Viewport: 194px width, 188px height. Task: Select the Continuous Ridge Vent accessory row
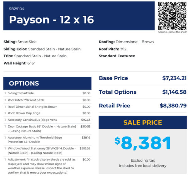click(47, 120)
